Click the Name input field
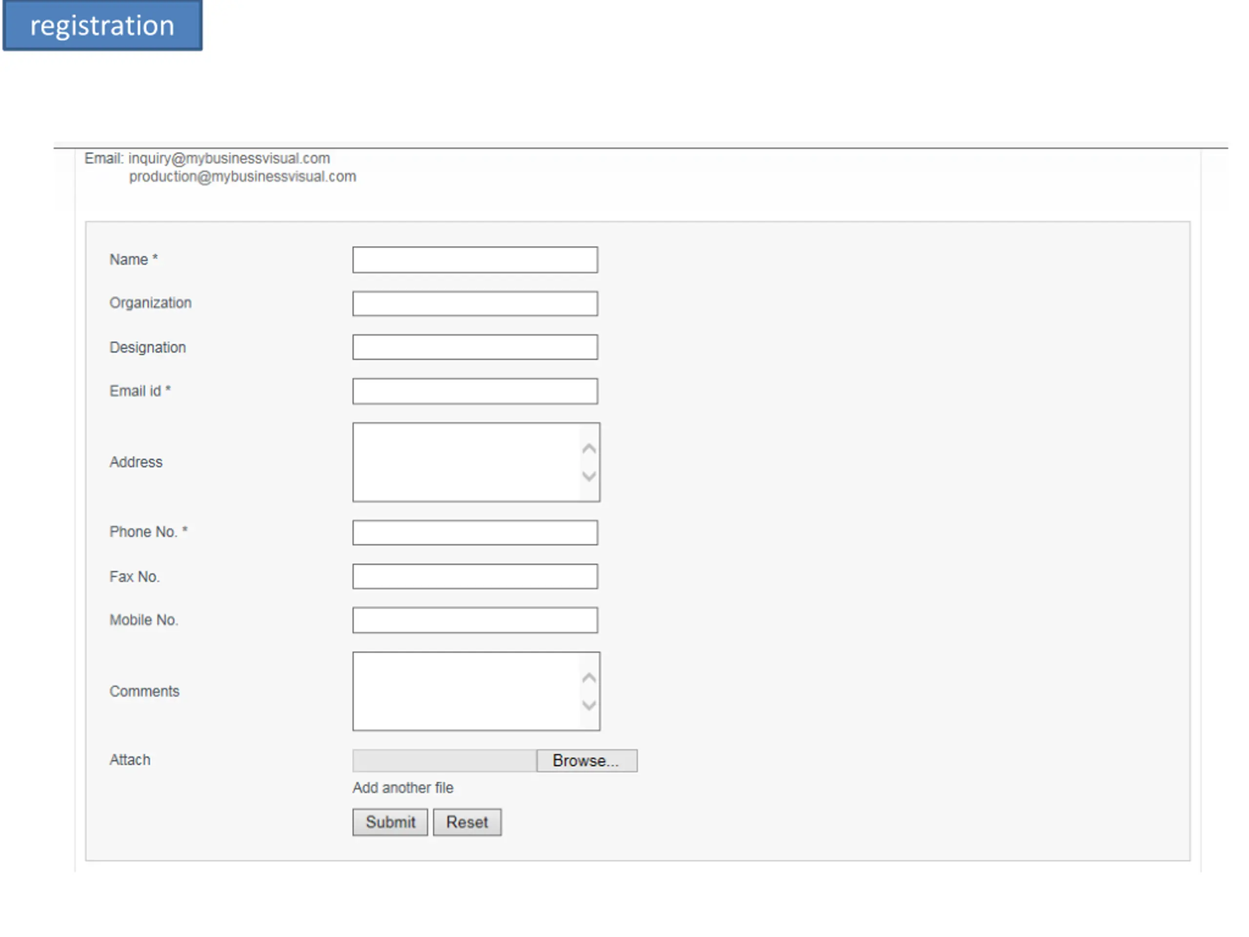This screenshot has width=1249, height=937. pos(475,260)
